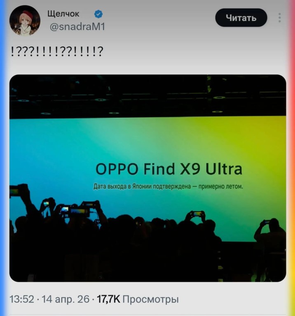Click the dark ceiling lights area of the photo
Image resolution: width=295 pixels, height=316 pixels.
(x=147, y=97)
